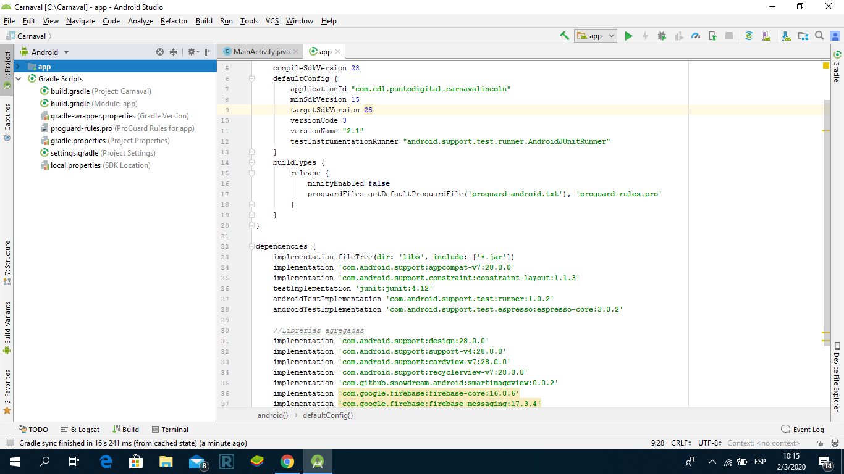Start Debug app with bug icon
The height and width of the screenshot is (474, 844).
pyautogui.click(x=662, y=36)
